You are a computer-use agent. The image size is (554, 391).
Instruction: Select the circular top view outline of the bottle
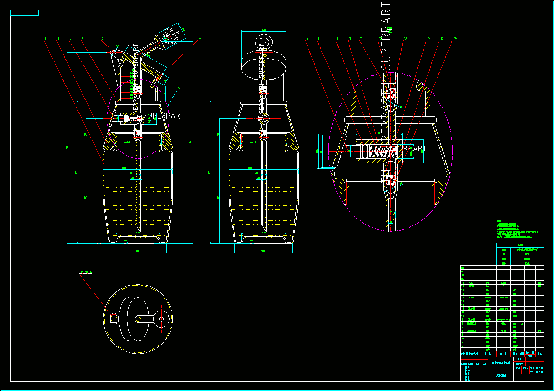[138, 319]
